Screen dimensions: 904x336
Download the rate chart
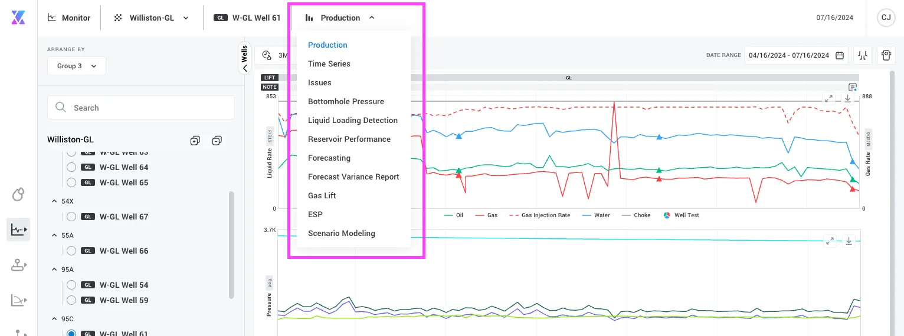(x=848, y=98)
